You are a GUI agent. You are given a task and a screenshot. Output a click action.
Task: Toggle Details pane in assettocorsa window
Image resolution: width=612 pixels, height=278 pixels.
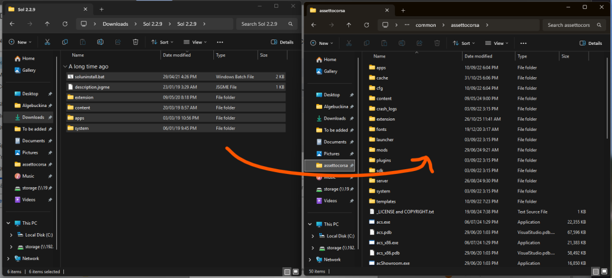coord(591,43)
